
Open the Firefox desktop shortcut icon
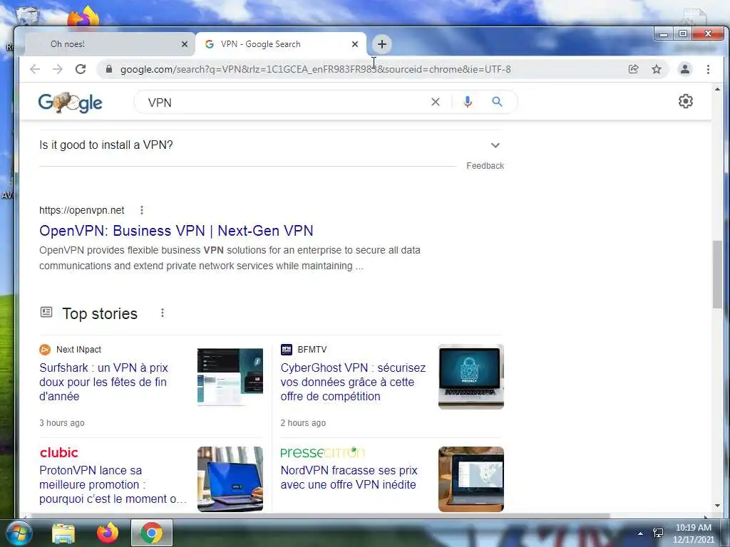tap(84, 16)
